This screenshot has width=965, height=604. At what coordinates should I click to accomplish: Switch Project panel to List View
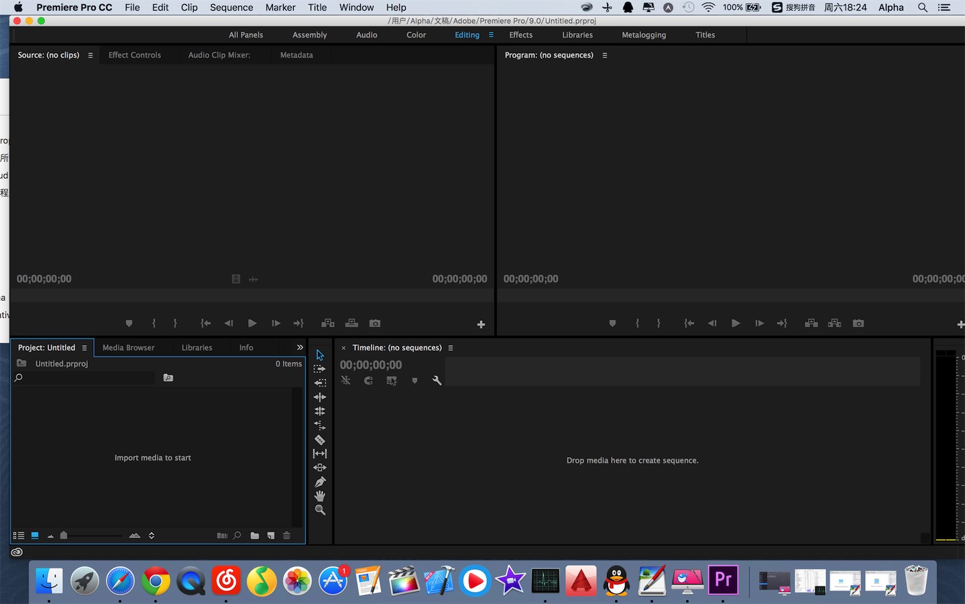tap(19, 536)
